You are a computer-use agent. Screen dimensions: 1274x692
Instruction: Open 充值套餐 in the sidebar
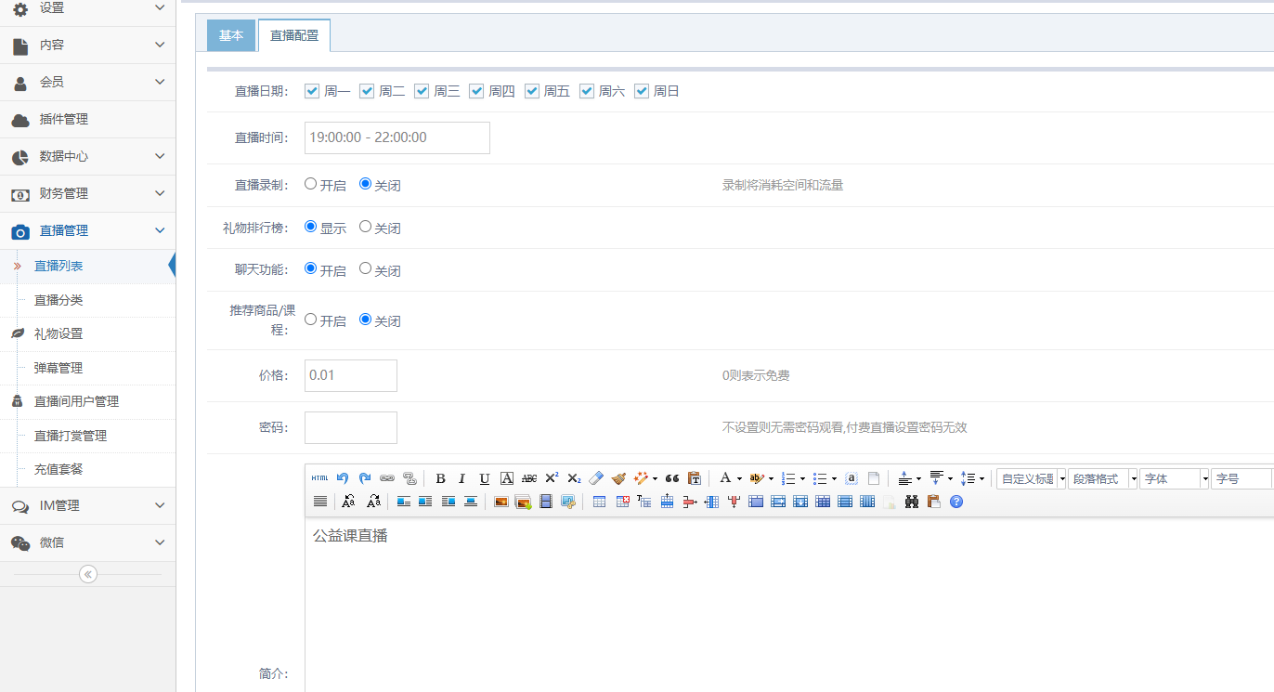click(x=58, y=469)
